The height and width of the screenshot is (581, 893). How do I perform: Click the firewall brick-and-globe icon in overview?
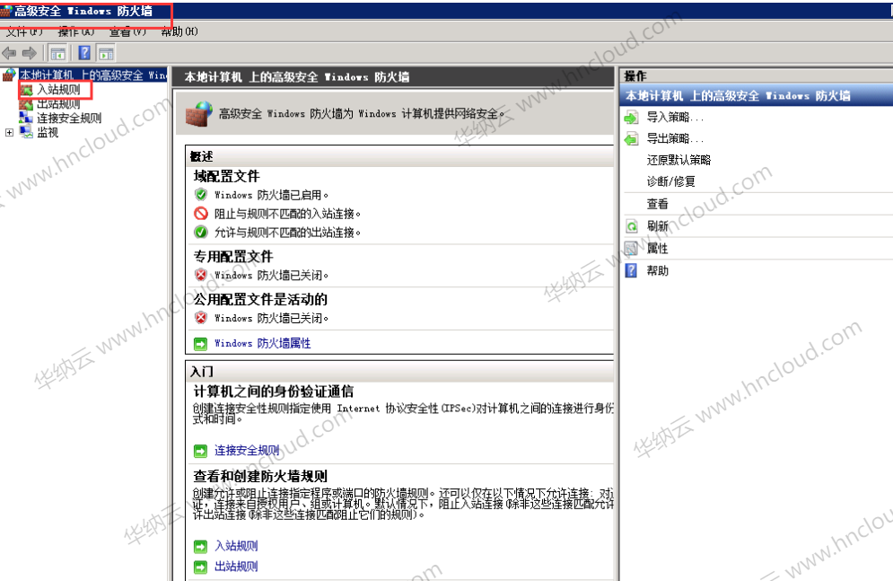[199, 113]
